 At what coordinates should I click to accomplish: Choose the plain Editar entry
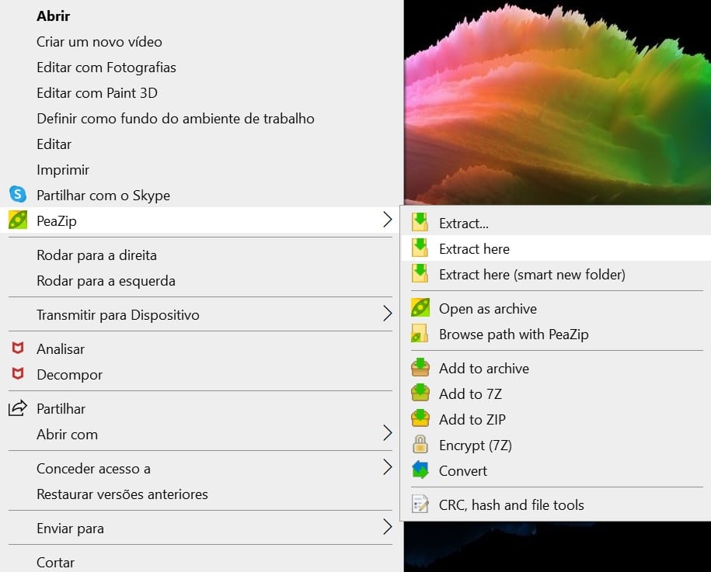click(x=54, y=144)
